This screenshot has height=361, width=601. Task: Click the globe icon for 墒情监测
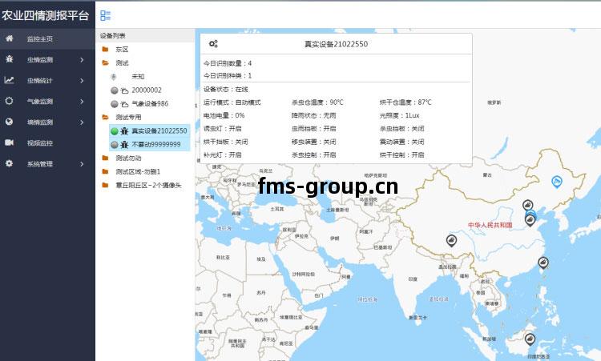tap(9, 122)
